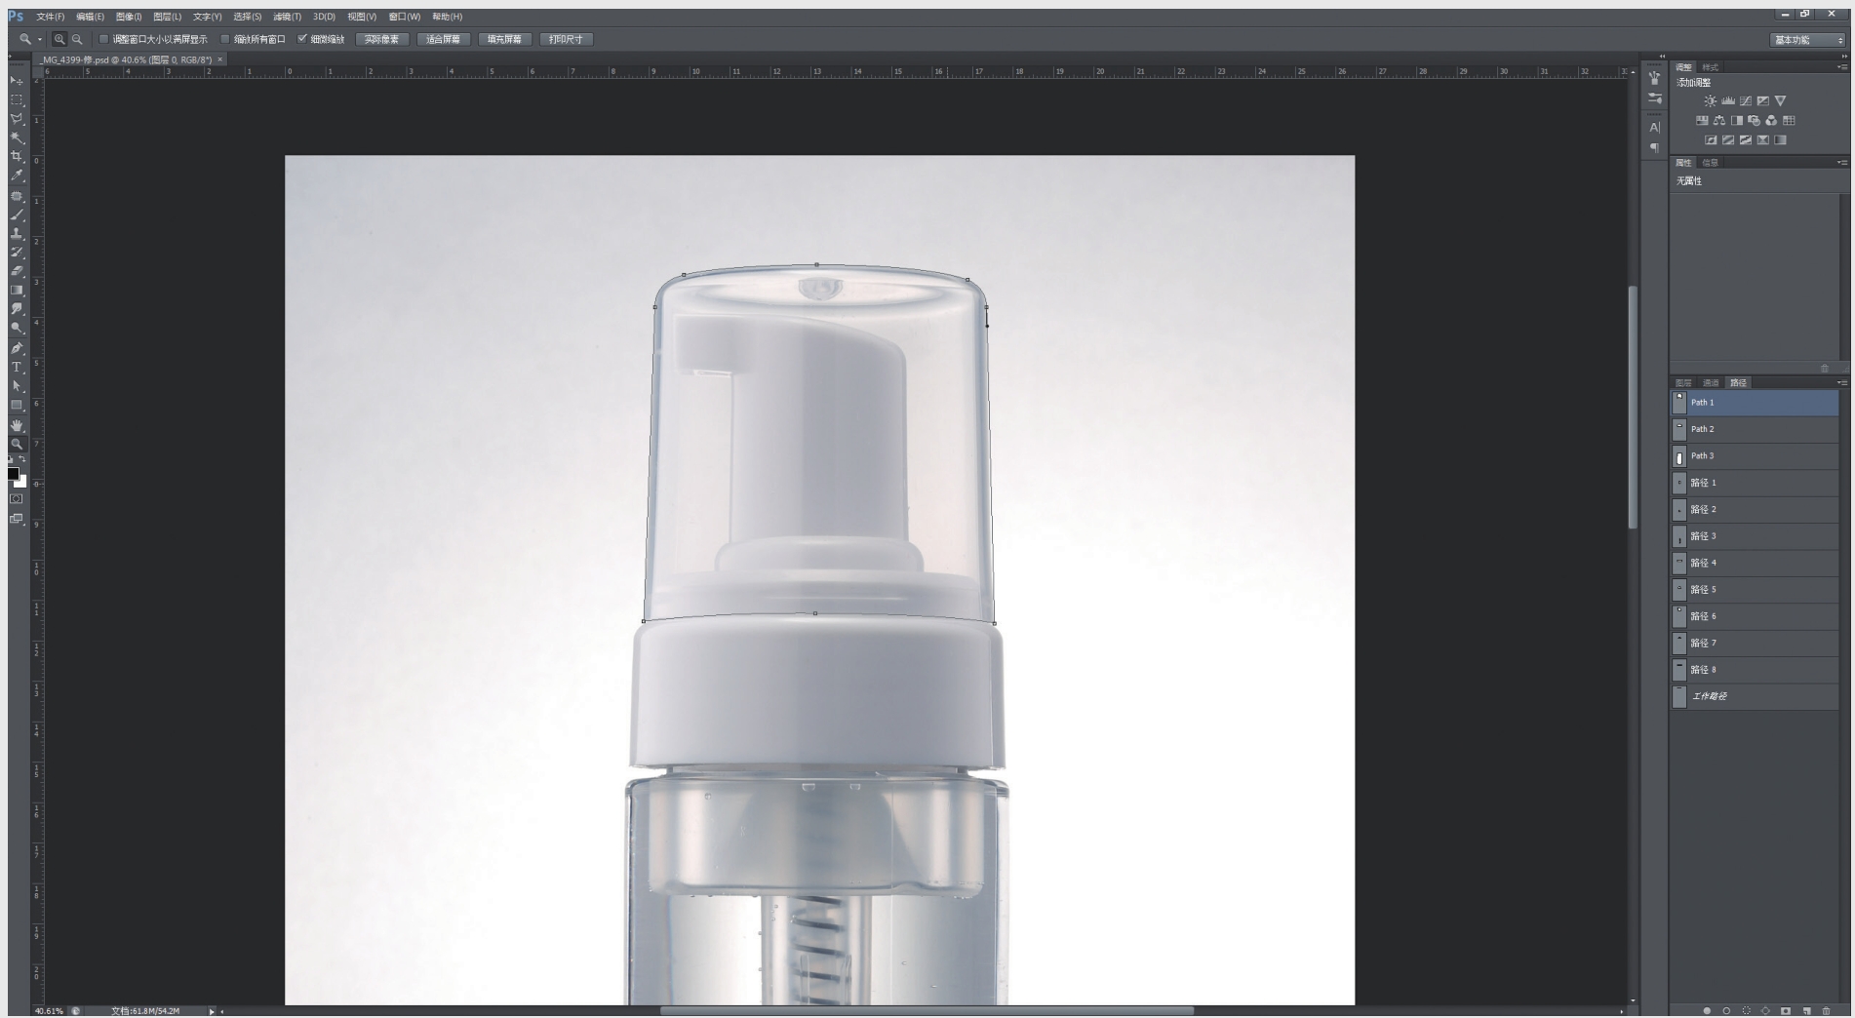Open the 滤镜(T) menu
Image resolution: width=1855 pixels, height=1018 pixels.
287,17
